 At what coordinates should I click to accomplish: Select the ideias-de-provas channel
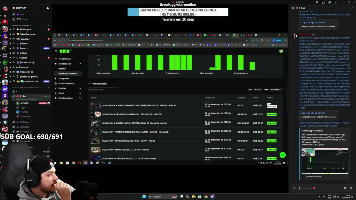coord(31,77)
